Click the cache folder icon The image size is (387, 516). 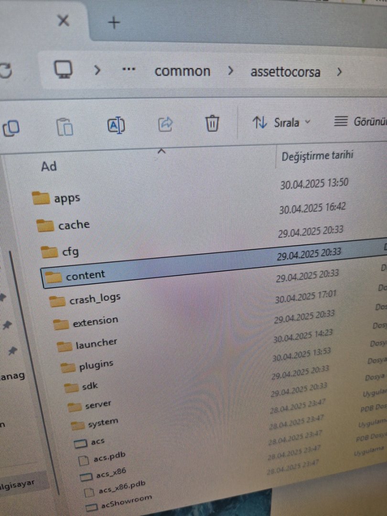pos(45,226)
